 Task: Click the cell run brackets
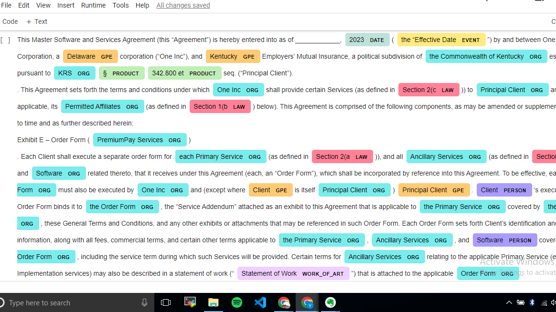pos(5,40)
